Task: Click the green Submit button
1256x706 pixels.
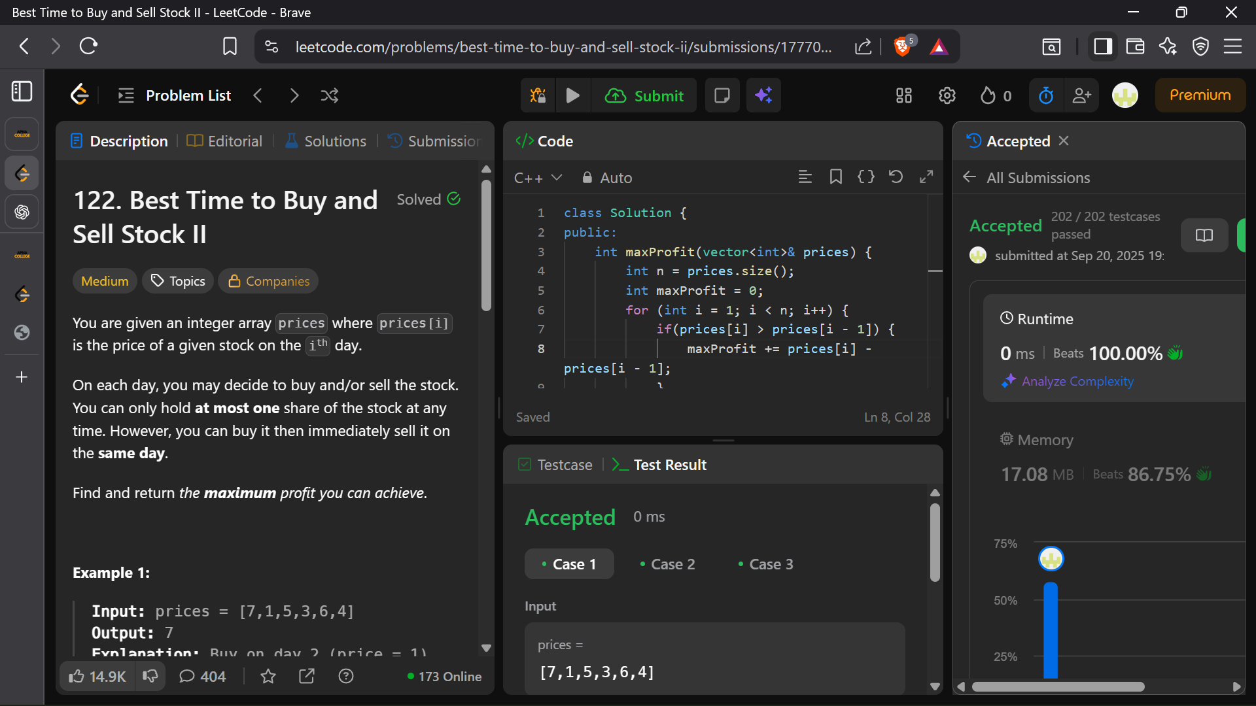Action: point(644,95)
